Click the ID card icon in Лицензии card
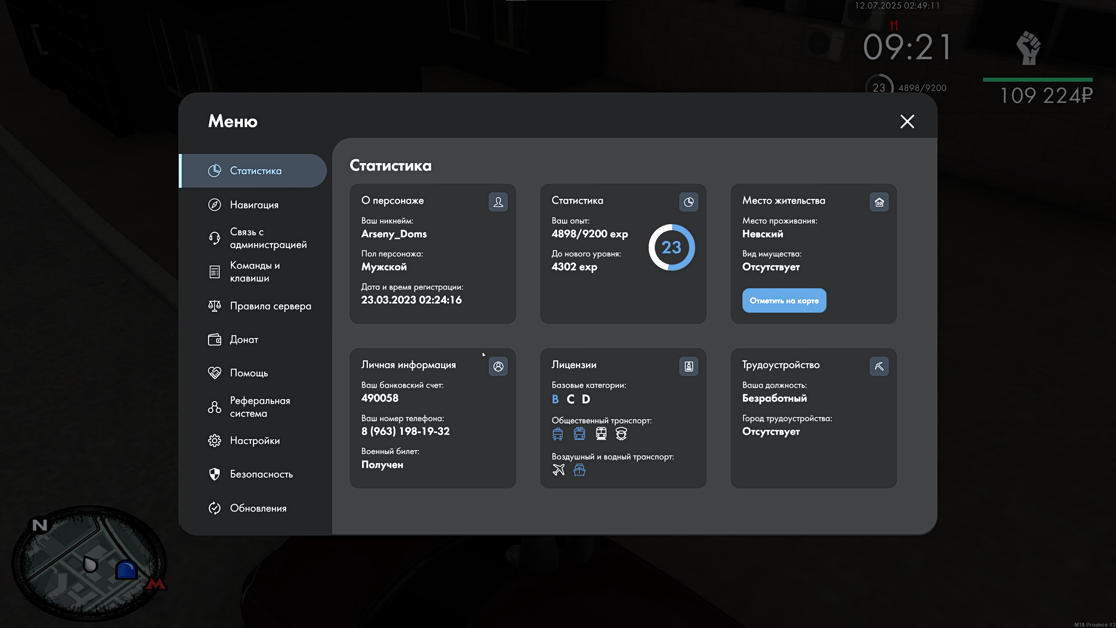This screenshot has height=628, width=1116. (x=689, y=366)
